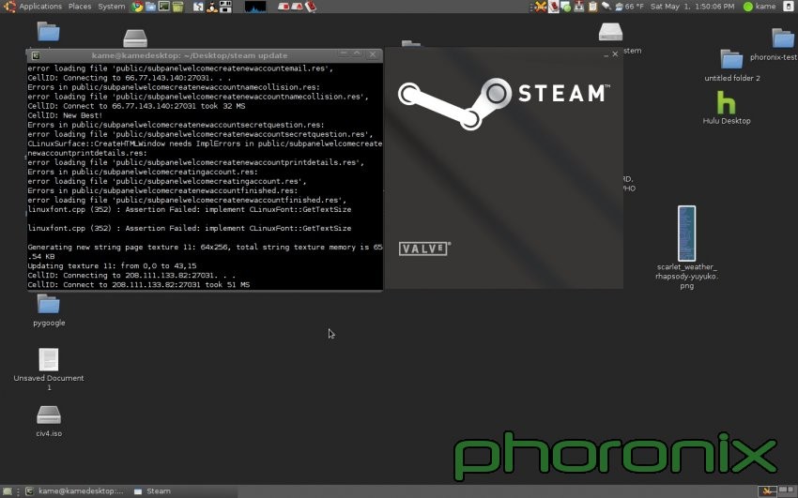Click the first workspace in switcher

[x=767, y=490]
